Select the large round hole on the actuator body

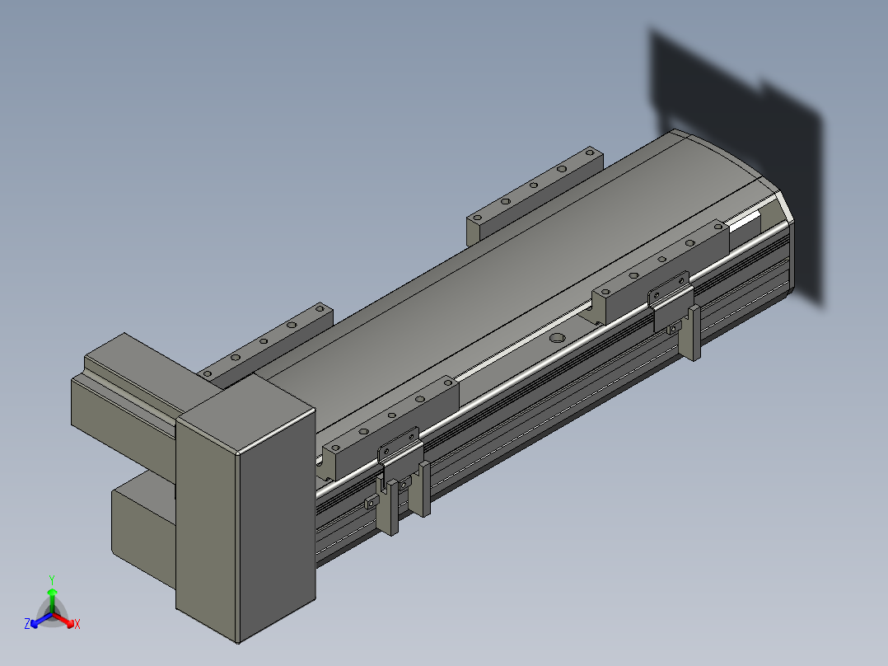pos(557,338)
